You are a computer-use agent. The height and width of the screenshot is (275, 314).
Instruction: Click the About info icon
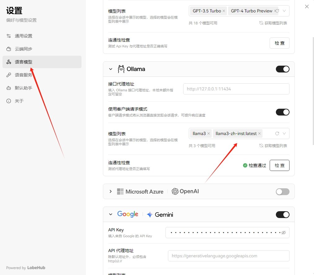[x=9, y=101]
